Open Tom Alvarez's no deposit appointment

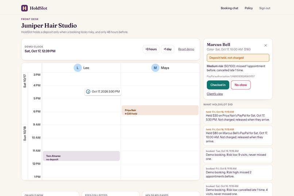pyautogui.click(x=81, y=156)
